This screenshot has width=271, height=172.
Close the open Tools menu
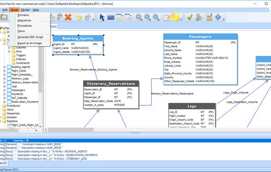click(x=14, y=10)
